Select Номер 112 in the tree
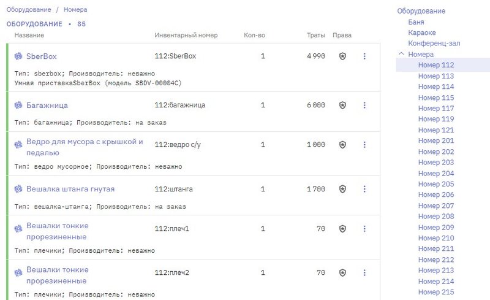490x300 pixels. click(x=435, y=65)
